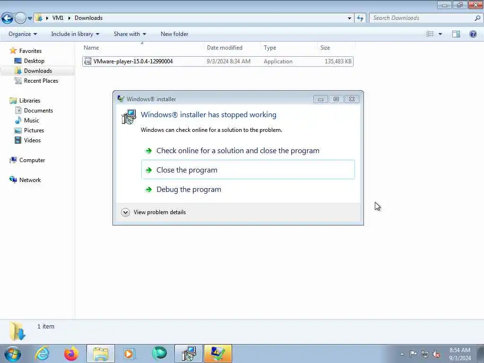Open Windows Media Player from the taskbar
484x363 pixels.
point(130,354)
